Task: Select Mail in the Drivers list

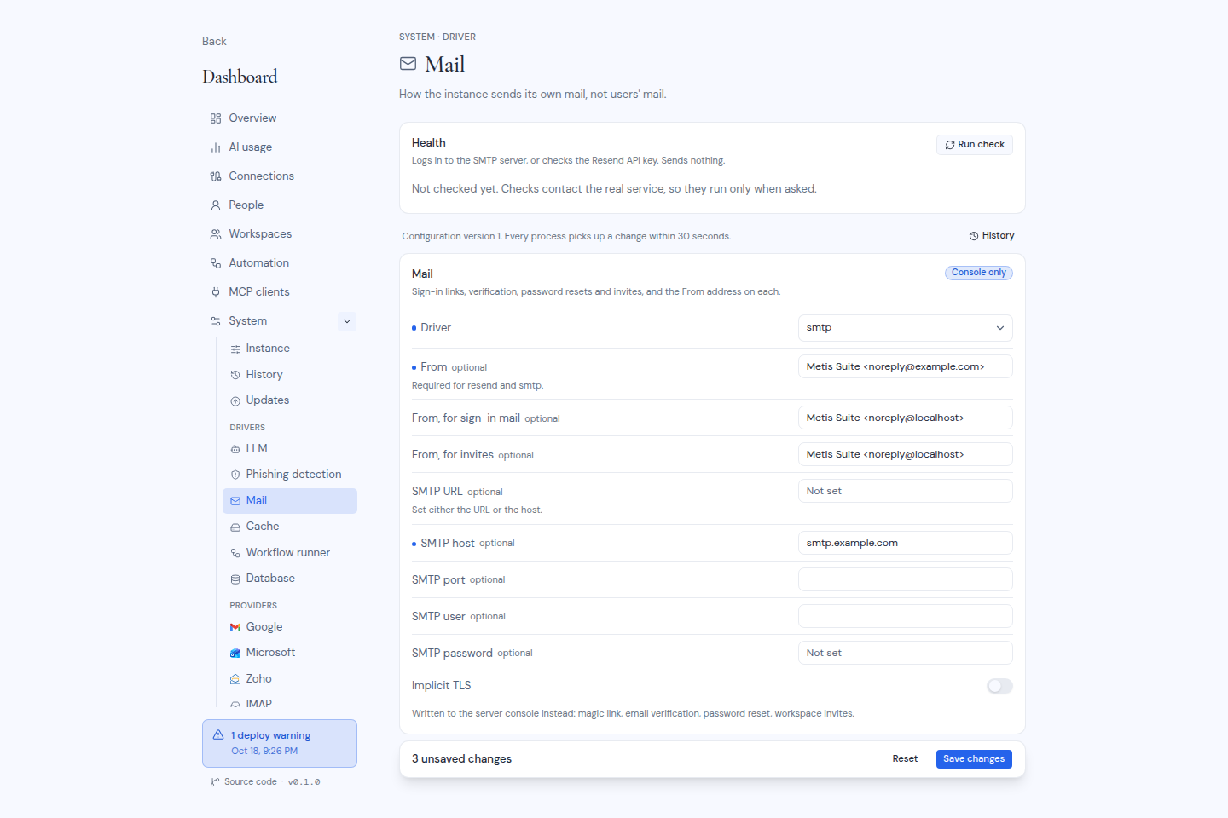Action: click(290, 501)
